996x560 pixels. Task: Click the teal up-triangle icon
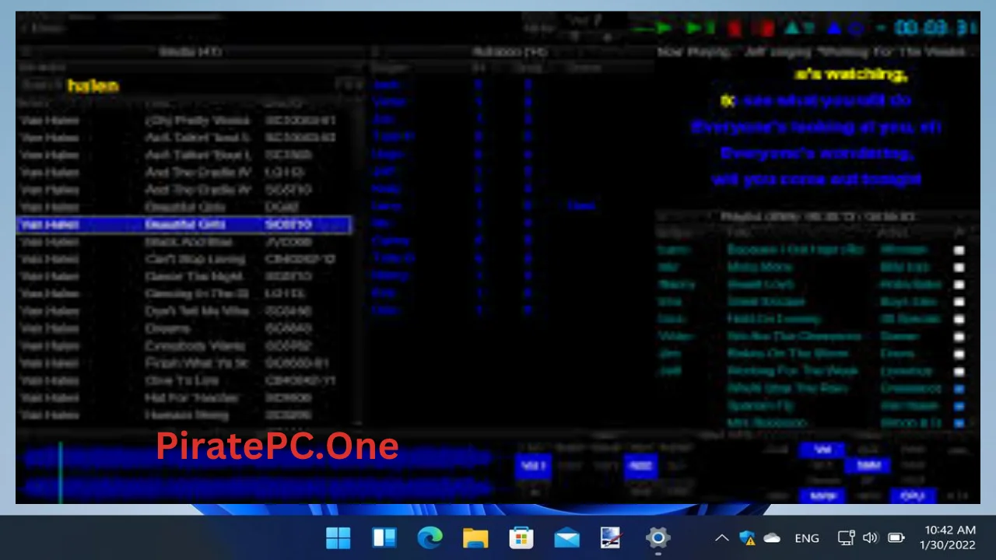791,29
